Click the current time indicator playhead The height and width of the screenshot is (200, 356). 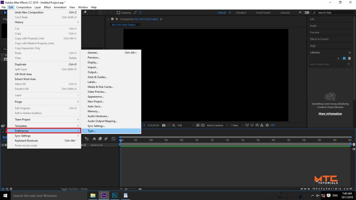(x=121, y=140)
